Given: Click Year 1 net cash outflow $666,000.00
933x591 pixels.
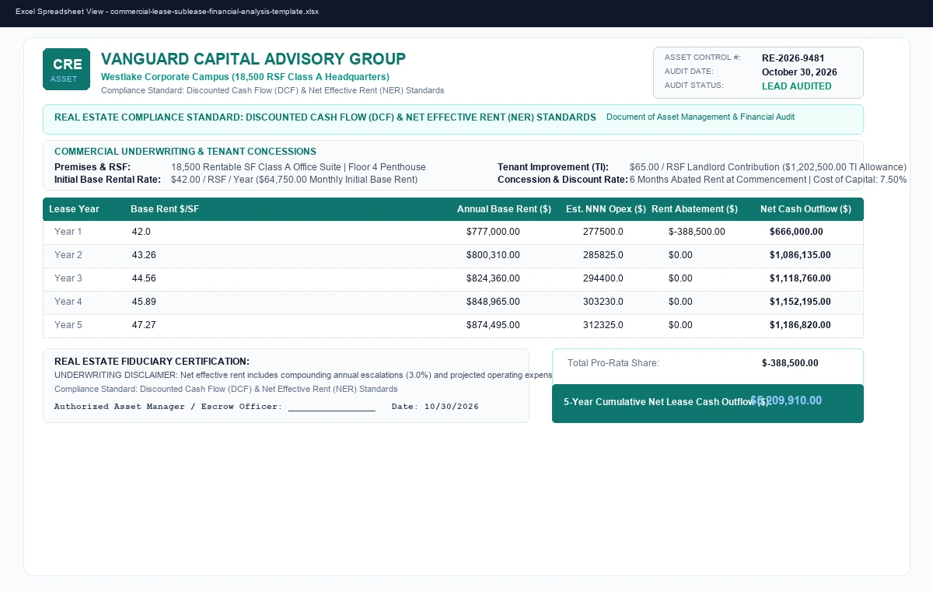Looking at the screenshot, I should pyautogui.click(x=796, y=232).
